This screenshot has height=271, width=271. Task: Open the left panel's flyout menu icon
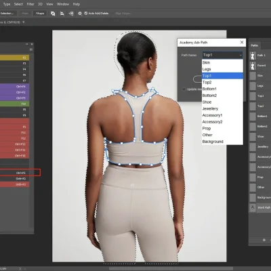(31, 49)
